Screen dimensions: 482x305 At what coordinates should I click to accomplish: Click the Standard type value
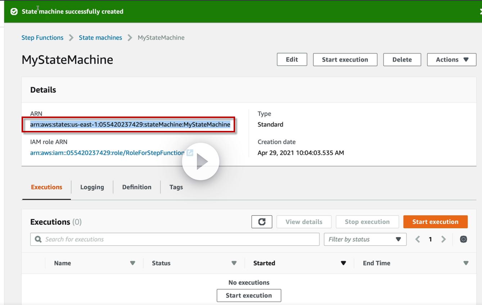tap(270, 124)
